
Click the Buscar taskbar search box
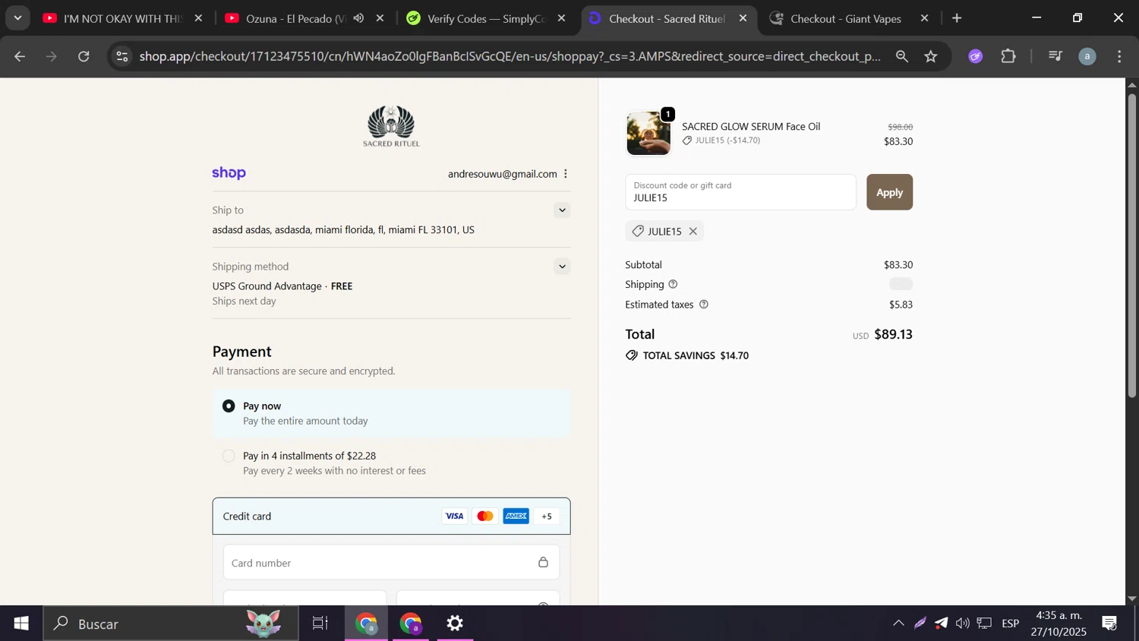pos(171,624)
